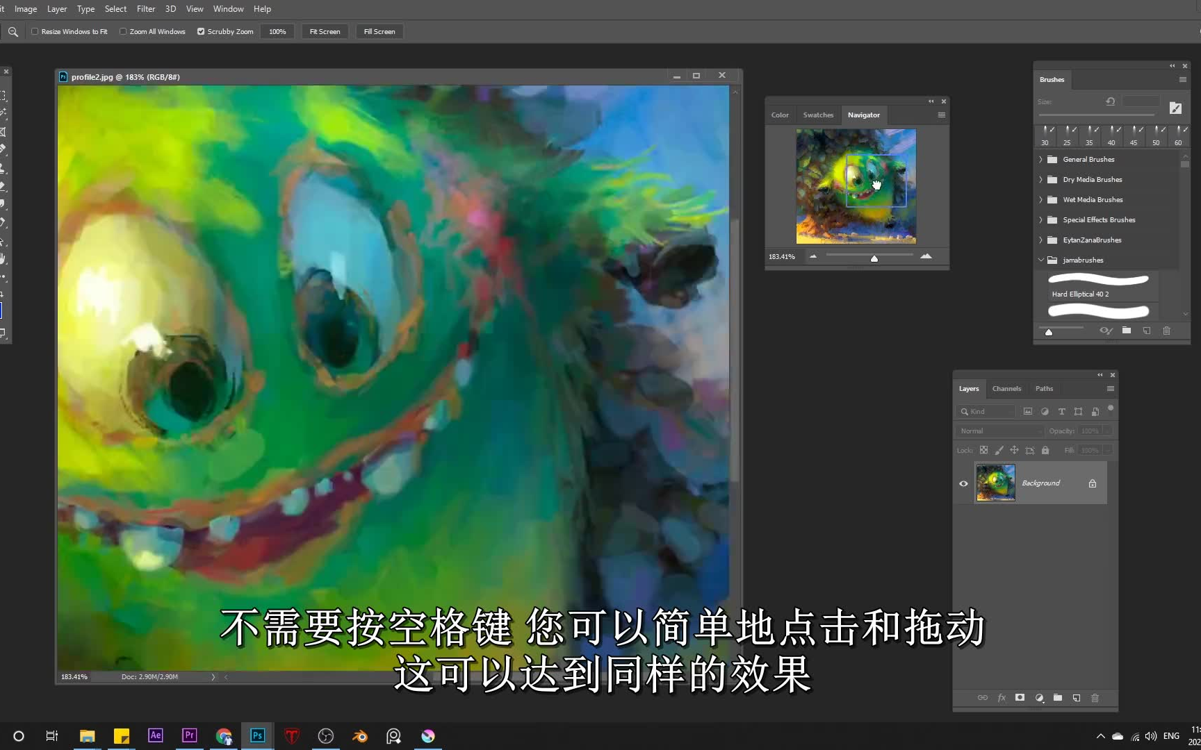Delete brush using the trash icon
The width and height of the screenshot is (1201, 750).
pos(1166,331)
